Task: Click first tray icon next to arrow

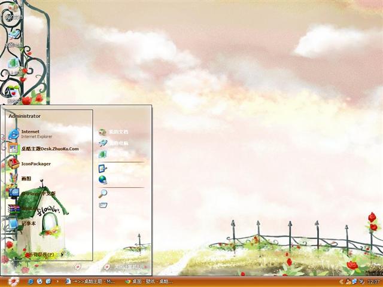Action: pyautogui.click(x=348, y=282)
